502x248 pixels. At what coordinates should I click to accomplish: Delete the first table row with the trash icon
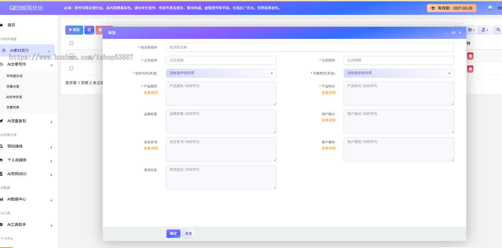pyautogui.click(x=470, y=56)
